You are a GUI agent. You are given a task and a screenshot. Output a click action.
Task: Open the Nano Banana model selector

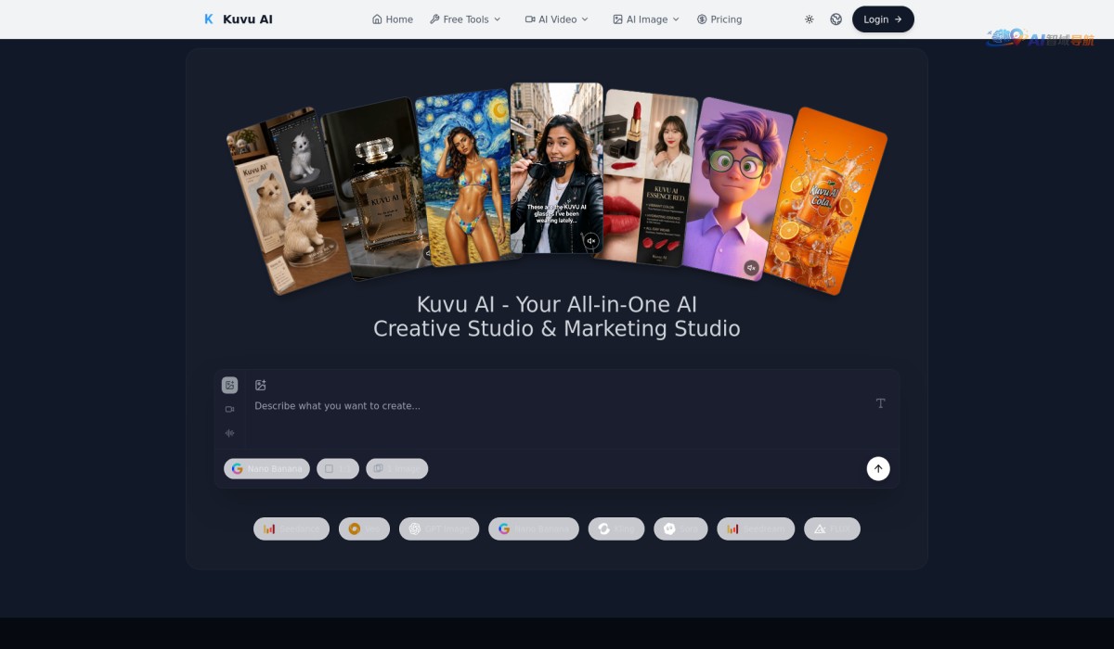tap(266, 468)
